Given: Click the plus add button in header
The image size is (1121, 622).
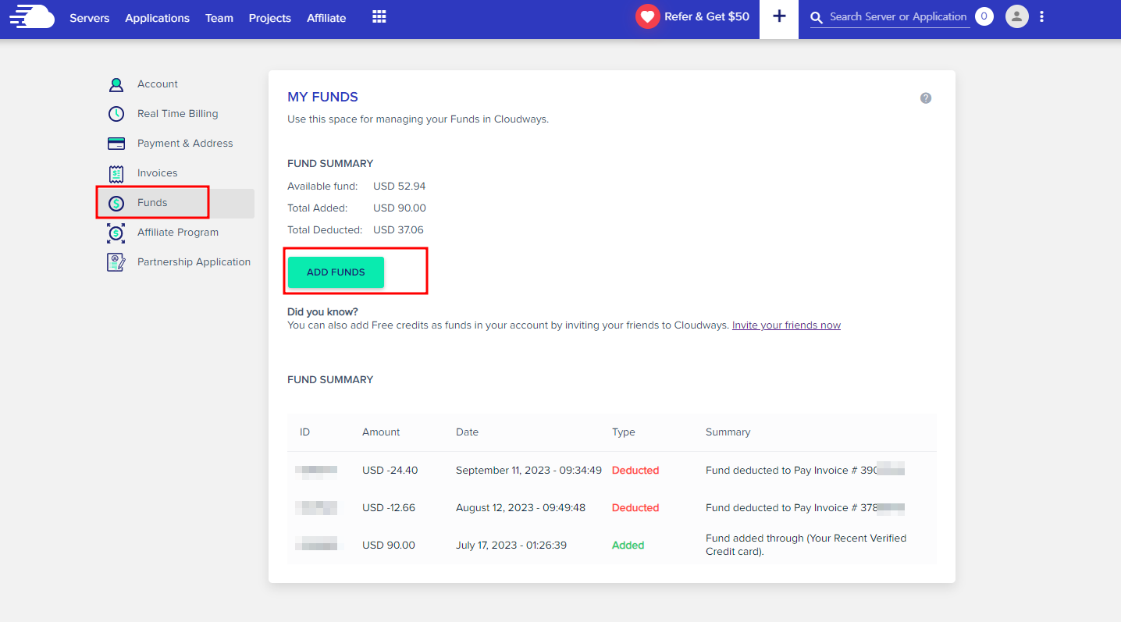Looking at the screenshot, I should click(x=779, y=16).
